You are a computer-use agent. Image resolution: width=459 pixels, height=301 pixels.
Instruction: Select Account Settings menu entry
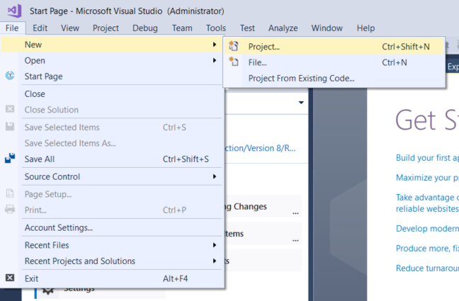click(x=58, y=227)
